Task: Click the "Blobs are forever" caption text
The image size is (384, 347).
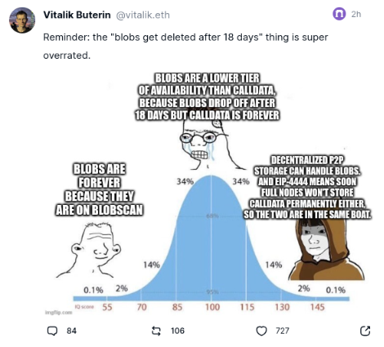Action: point(100,189)
